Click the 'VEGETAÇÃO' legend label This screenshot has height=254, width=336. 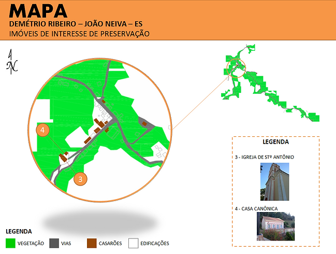tap(31, 244)
